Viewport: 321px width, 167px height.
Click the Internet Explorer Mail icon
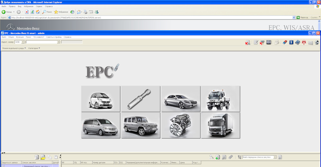click(x=79, y=12)
